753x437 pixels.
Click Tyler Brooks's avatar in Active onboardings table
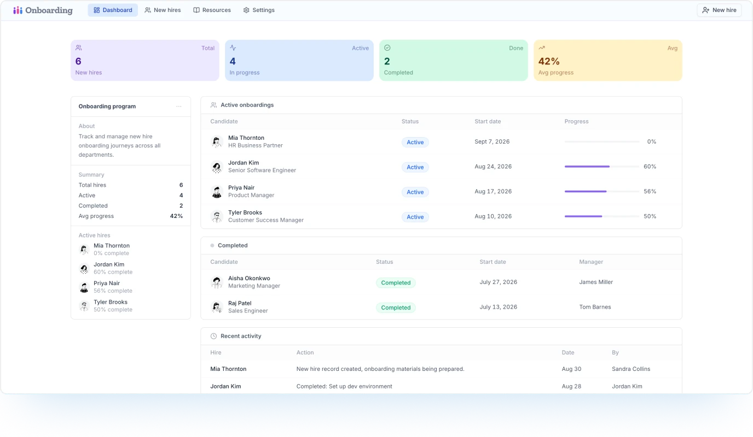[x=217, y=217]
